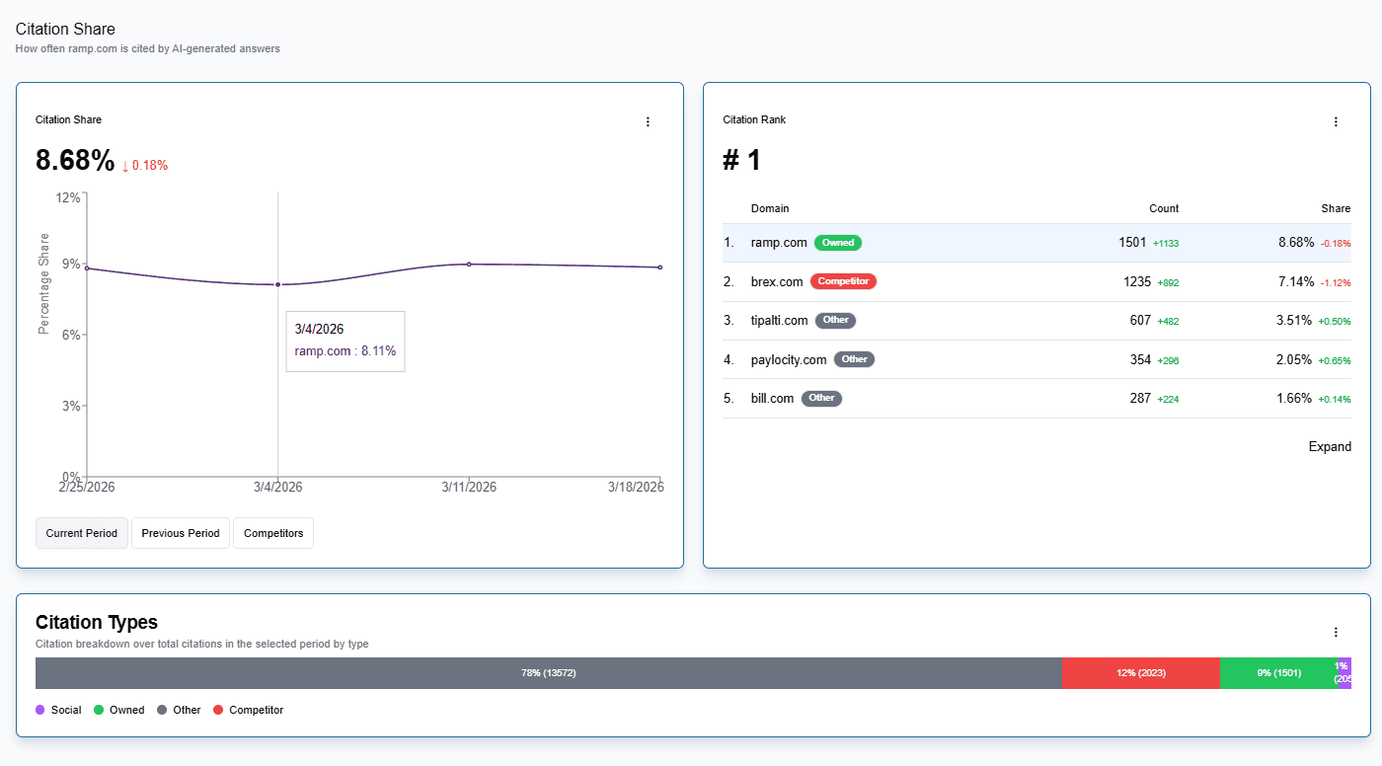Open the Citation Types panel options menu
Viewport: 1382px width, 766px height.
pyautogui.click(x=1336, y=632)
